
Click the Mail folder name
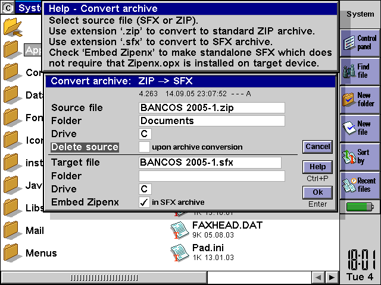click(35, 230)
